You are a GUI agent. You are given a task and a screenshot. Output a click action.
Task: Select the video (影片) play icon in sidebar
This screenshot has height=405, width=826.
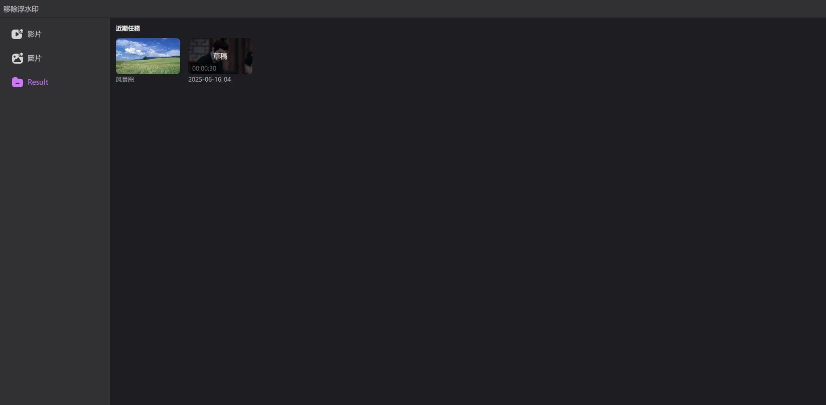(x=17, y=34)
